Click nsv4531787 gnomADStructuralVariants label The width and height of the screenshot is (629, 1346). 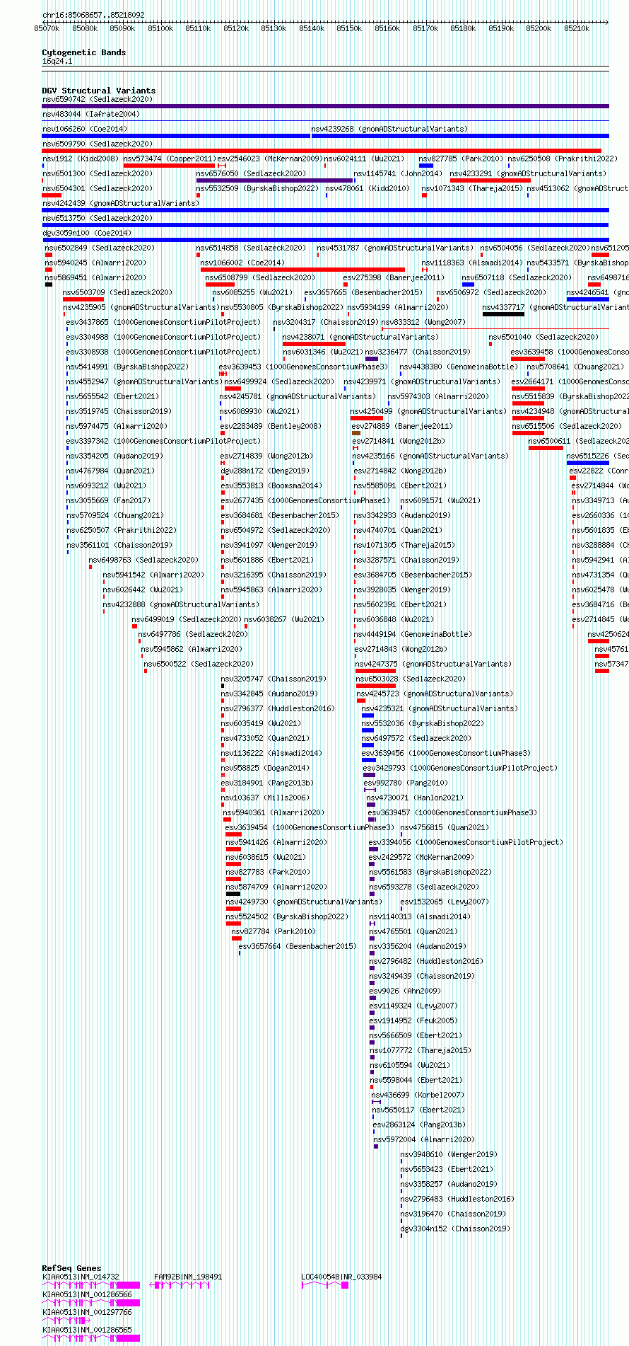pos(395,248)
